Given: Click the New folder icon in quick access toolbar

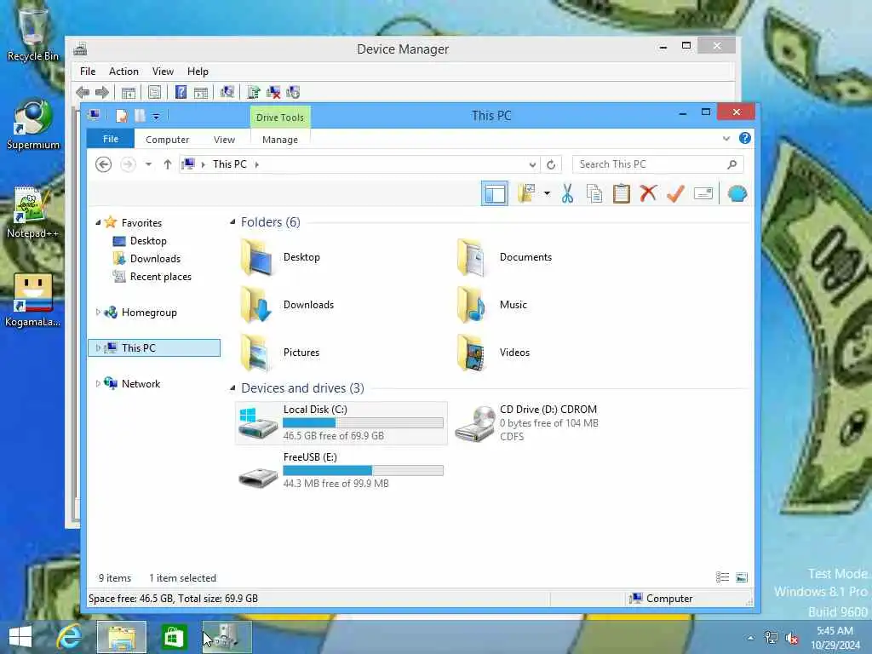Looking at the screenshot, I should tap(140, 116).
